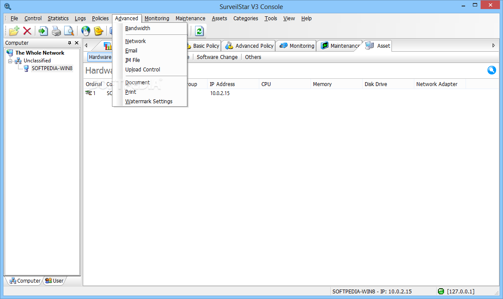Click the SurveilStar magnifier app icon
The image size is (503, 299).
click(x=8, y=6)
